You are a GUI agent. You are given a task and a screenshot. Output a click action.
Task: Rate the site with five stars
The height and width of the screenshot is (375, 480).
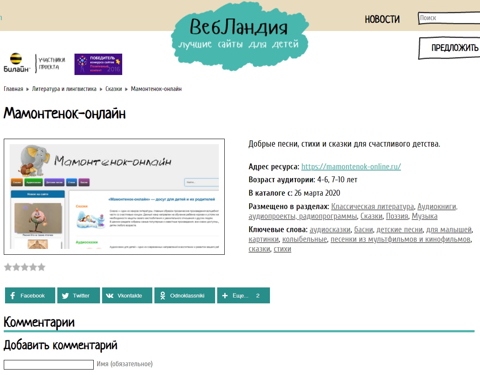pyautogui.click(x=41, y=267)
